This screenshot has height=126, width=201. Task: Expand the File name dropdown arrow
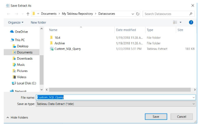194,97
